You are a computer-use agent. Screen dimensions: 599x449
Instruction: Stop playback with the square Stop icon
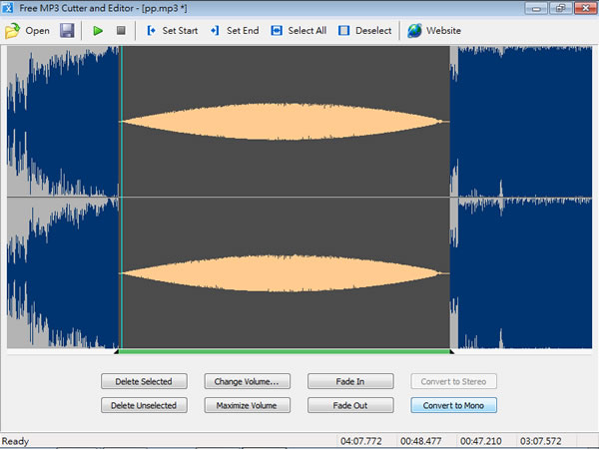[121, 31]
